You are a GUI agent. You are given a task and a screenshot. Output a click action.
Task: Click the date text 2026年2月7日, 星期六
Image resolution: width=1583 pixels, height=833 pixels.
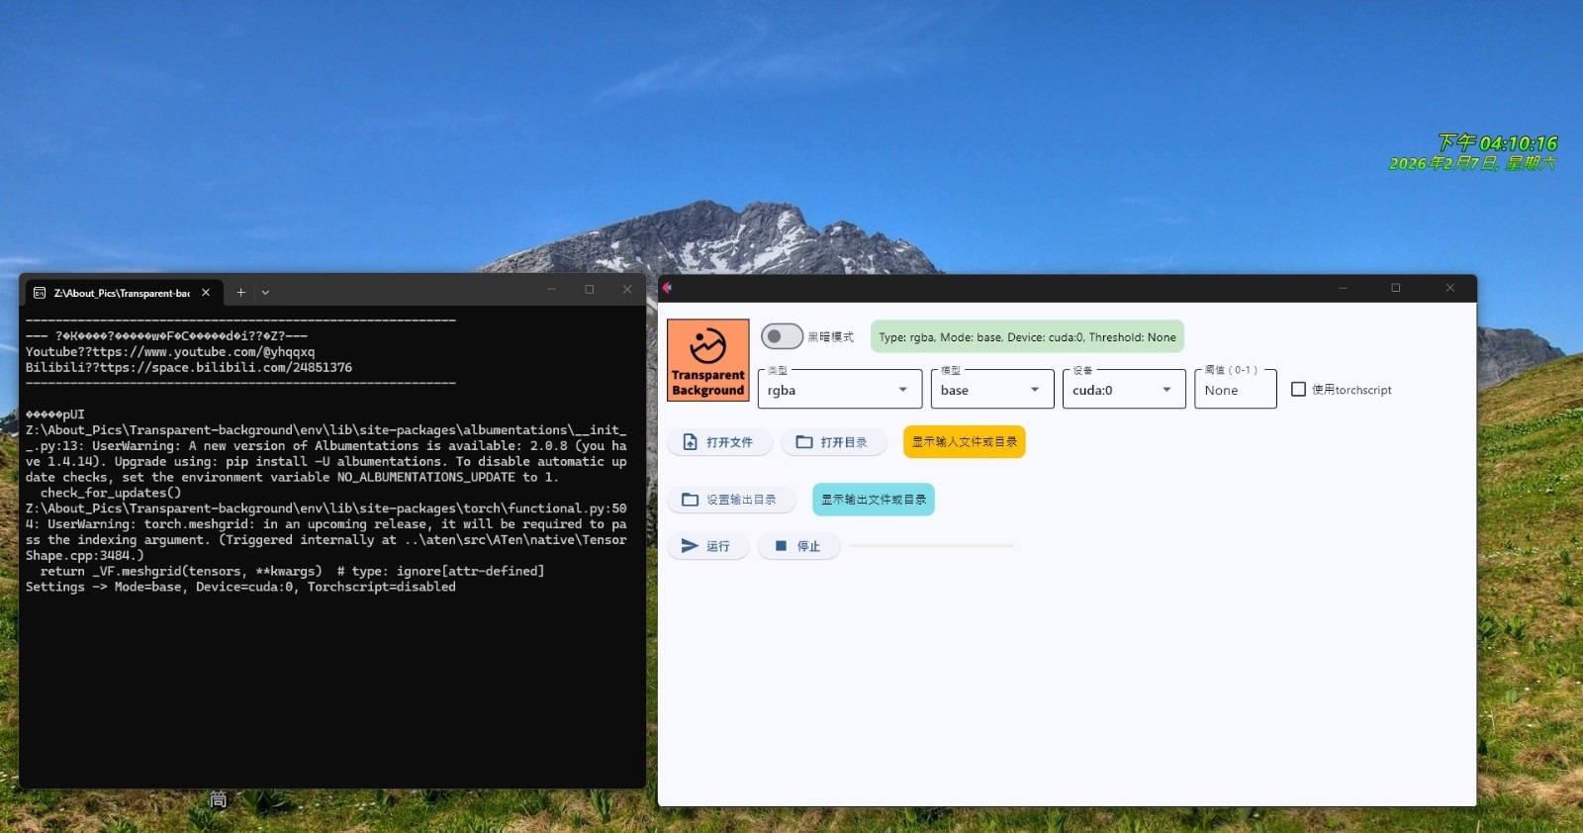[x=1472, y=163]
